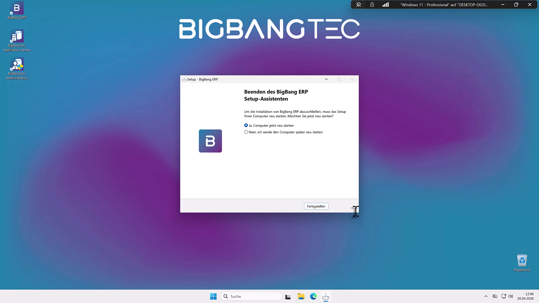
Task: Click the signal strength icon in session bar
Action: click(385, 4)
